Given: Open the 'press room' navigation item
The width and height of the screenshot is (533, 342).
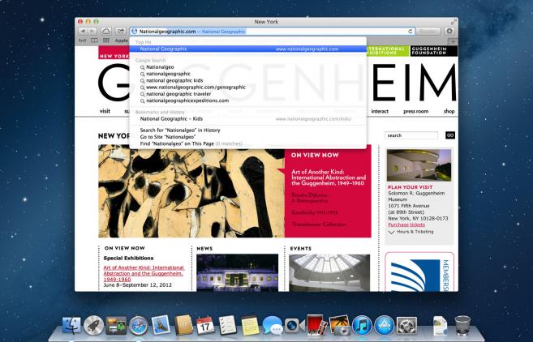Looking at the screenshot, I should pyautogui.click(x=415, y=111).
